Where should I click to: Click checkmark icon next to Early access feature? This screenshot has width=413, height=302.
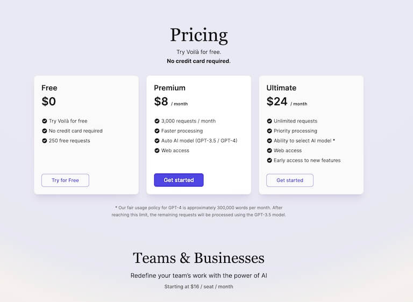pos(269,160)
